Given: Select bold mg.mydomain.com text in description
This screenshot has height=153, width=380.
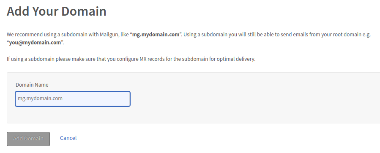Looking at the screenshot, I should [x=156, y=34].
